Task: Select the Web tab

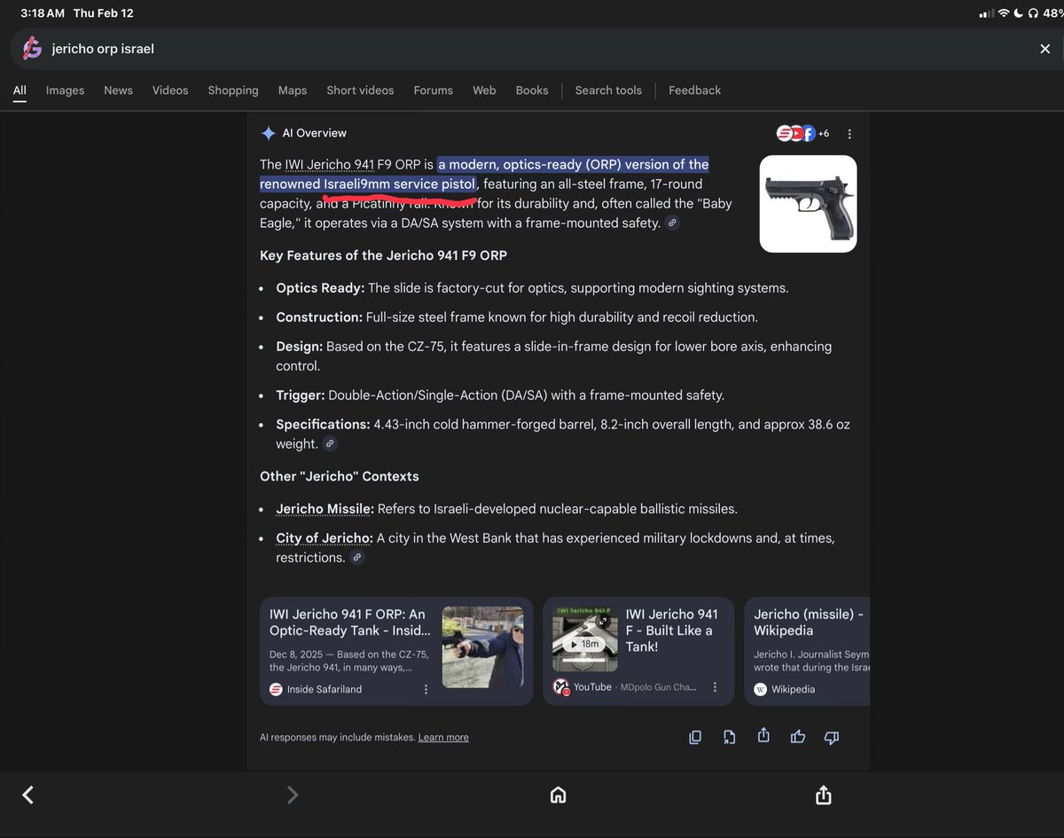Action: 484,90
